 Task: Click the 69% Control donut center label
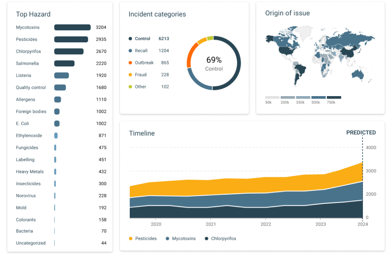click(x=214, y=63)
